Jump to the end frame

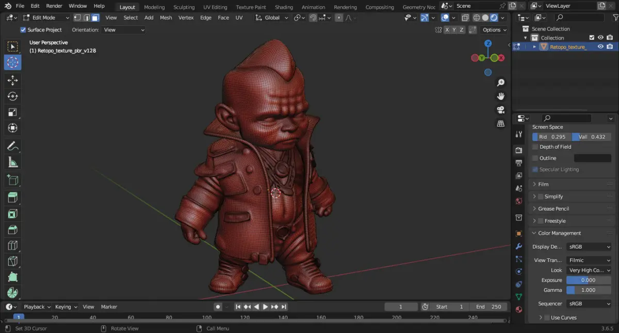284,307
